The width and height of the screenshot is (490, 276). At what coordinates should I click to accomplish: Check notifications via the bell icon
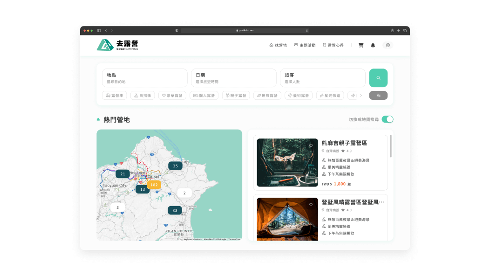coord(373,45)
